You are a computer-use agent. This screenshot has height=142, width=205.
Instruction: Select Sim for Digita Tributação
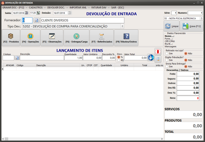(167, 60)
